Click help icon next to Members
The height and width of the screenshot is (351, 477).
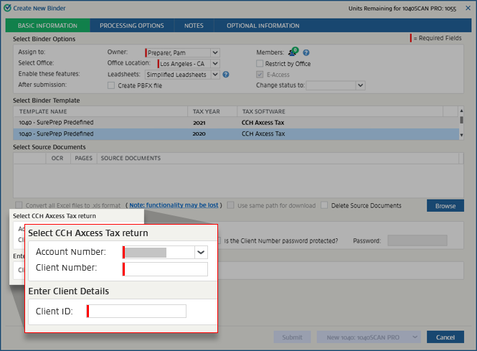pos(306,52)
